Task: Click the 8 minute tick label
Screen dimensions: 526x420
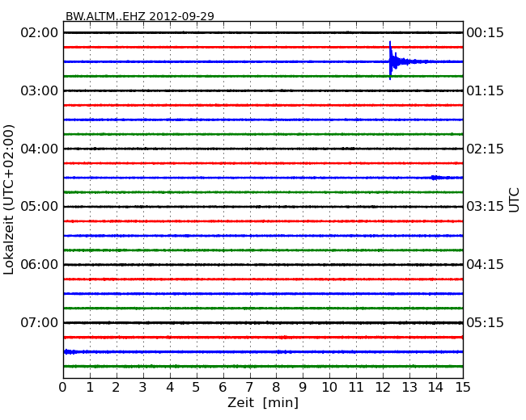Action: pyautogui.click(x=276, y=388)
